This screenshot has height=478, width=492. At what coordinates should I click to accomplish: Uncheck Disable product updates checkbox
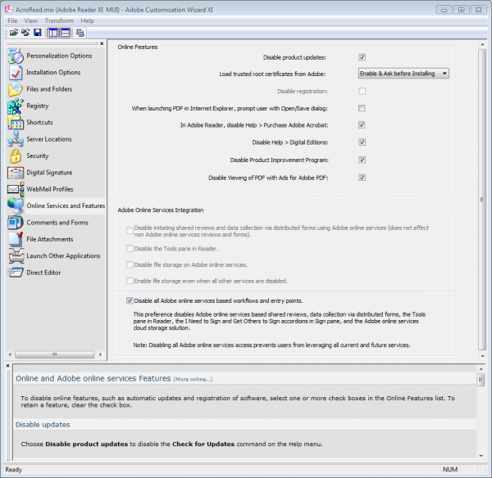pyautogui.click(x=362, y=57)
